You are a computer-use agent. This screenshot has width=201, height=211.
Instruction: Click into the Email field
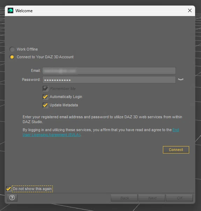click(109, 71)
